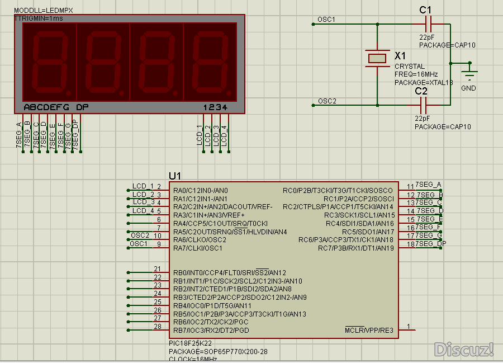This screenshot has height=363, width=503.
Task: Click the 7SEG_D net label at pin 14
Action: 430,211
